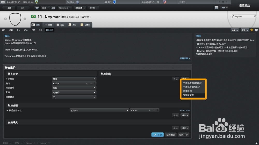Viewport: 259px width, 145px height.
Task: Switch to the 资料 profile tab
Action: (x=36, y=25)
